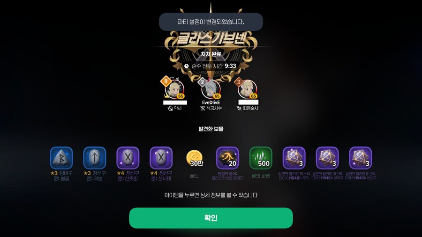Click the 30만 gold coin reward
This screenshot has width=422, height=237.
point(194,158)
